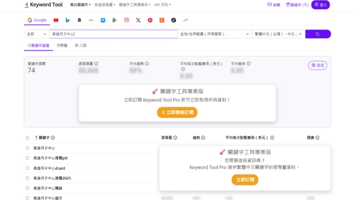Image resolution: width=355 pixels, height=200 pixels.
Task: Select the eBay platform icon
Action: pyautogui.click(x=91, y=20)
